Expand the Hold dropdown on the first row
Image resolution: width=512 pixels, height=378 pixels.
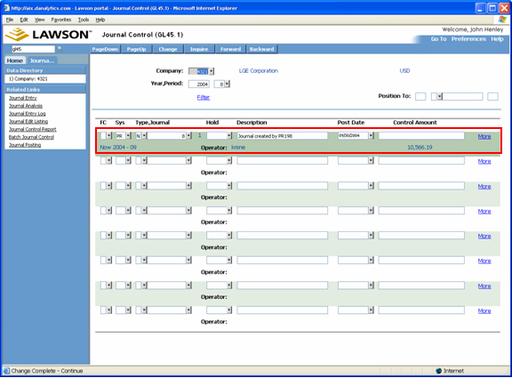229,135
